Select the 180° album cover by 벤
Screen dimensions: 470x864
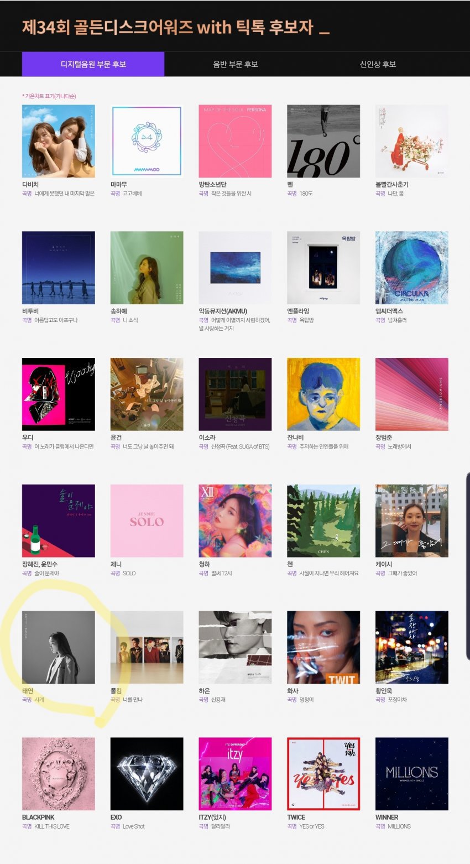point(323,141)
